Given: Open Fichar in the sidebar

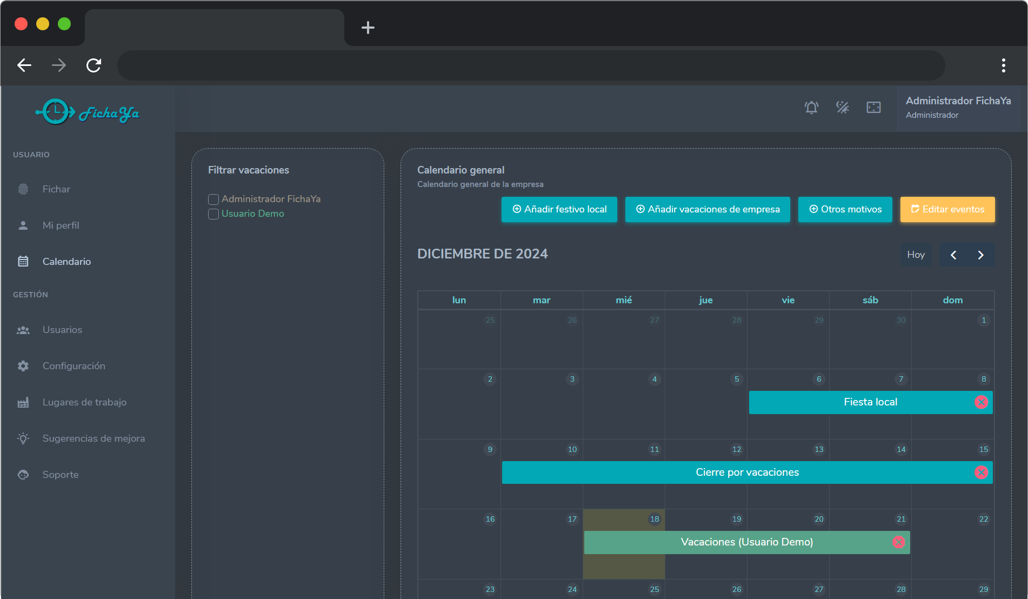Looking at the screenshot, I should tap(56, 189).
